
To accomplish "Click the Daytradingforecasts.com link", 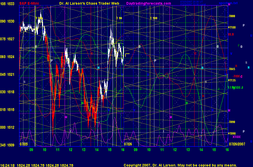I will 148,3.
